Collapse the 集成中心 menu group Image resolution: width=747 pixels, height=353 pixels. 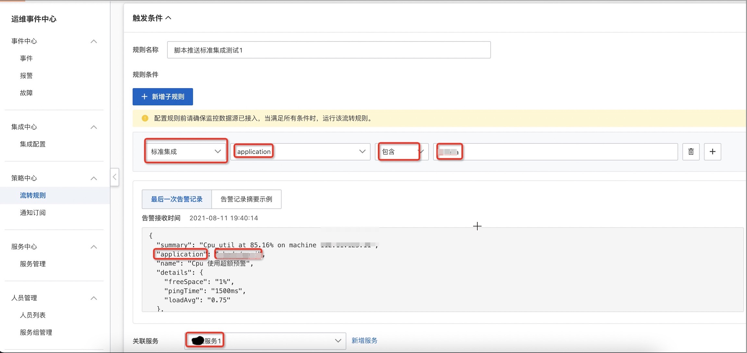(x=94, y=127)
